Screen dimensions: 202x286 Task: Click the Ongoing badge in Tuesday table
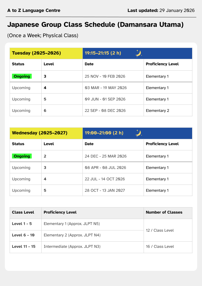(x=22, y=76)
